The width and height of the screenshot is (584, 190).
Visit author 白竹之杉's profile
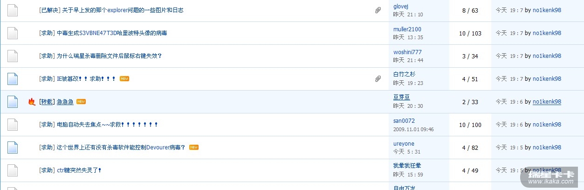click(x=404, y=74)
